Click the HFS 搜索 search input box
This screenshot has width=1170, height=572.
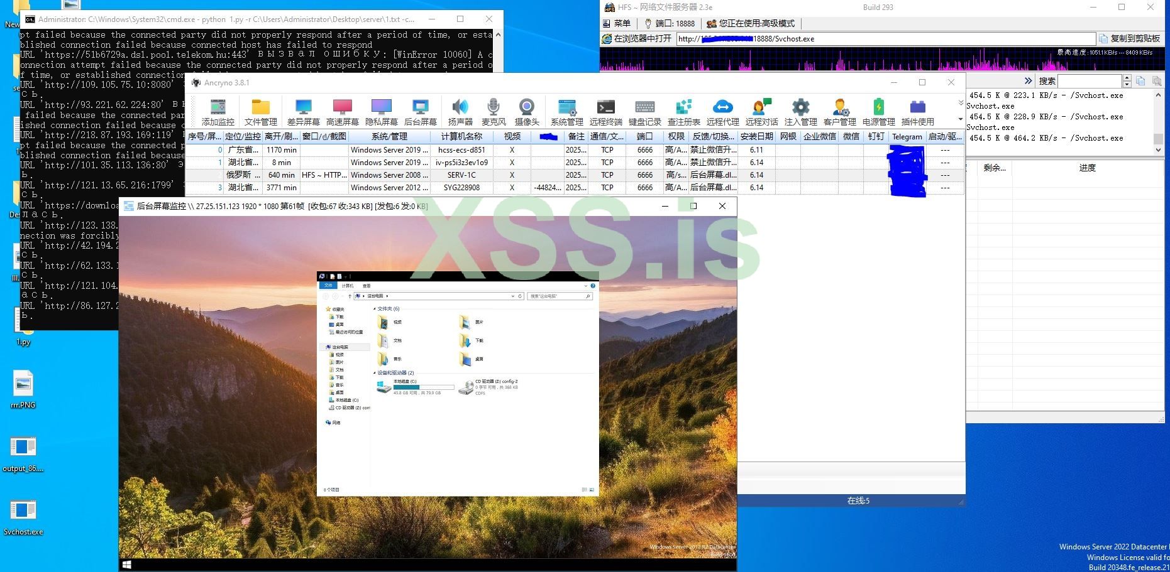pyautogui.click(x=1090, y=81)
